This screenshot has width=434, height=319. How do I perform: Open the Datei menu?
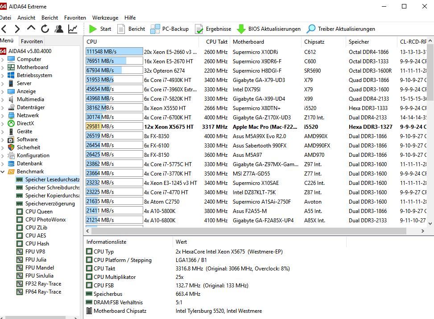(x=5, y=18)
